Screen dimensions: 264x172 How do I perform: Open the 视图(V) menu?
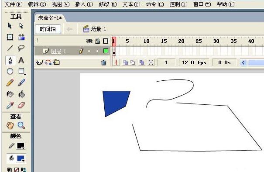point(61,4)
